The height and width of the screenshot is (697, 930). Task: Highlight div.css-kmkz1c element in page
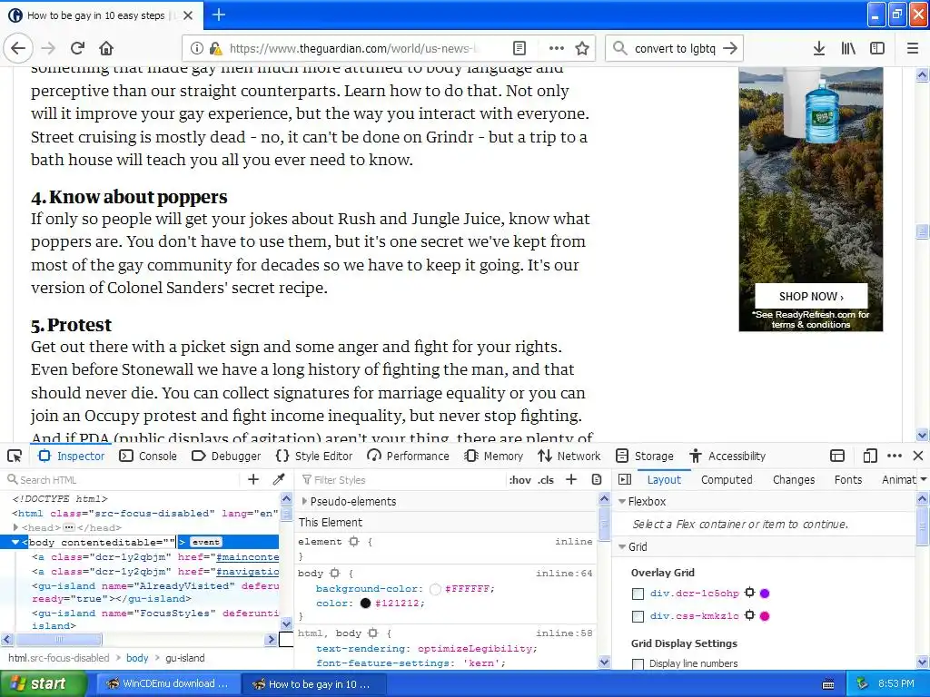pos(749,615)
